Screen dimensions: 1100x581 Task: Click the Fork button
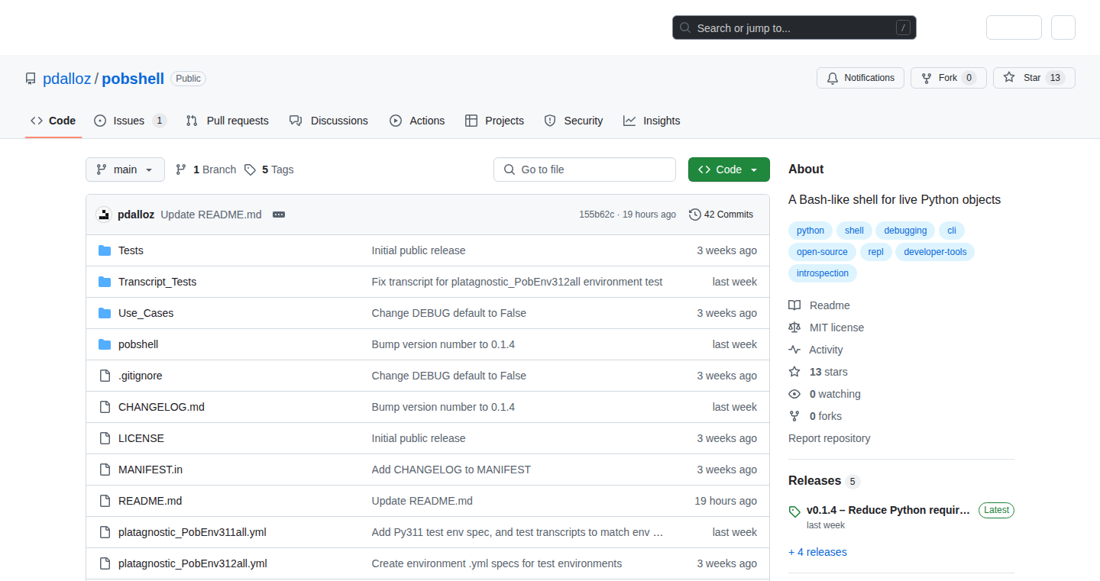pos(949,78)
